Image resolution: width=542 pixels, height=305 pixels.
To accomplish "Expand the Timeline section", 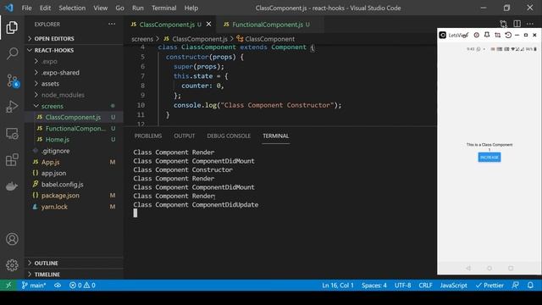I will tap(74, 274).
